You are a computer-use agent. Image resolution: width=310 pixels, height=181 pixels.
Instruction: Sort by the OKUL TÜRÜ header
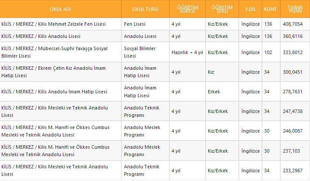tap(145, 9)
